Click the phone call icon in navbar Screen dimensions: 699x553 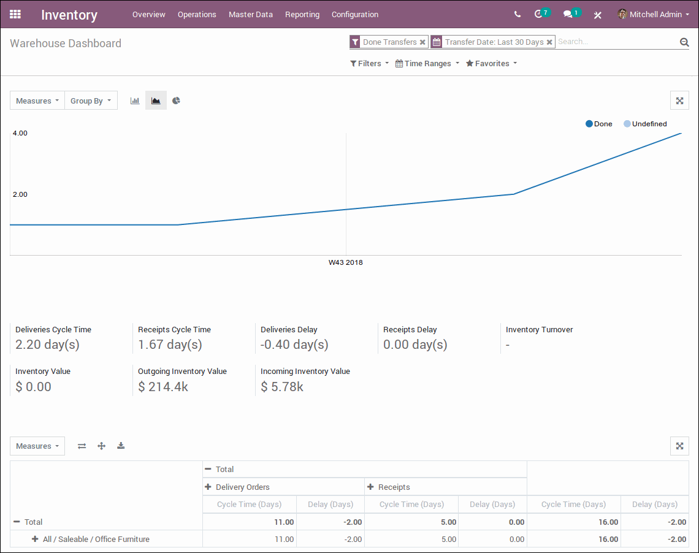coord(518,14)
